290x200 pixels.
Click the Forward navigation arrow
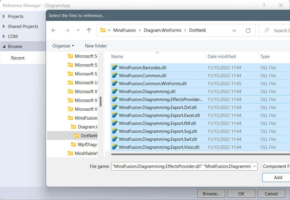pyautogui.click(x=67, y=30)
